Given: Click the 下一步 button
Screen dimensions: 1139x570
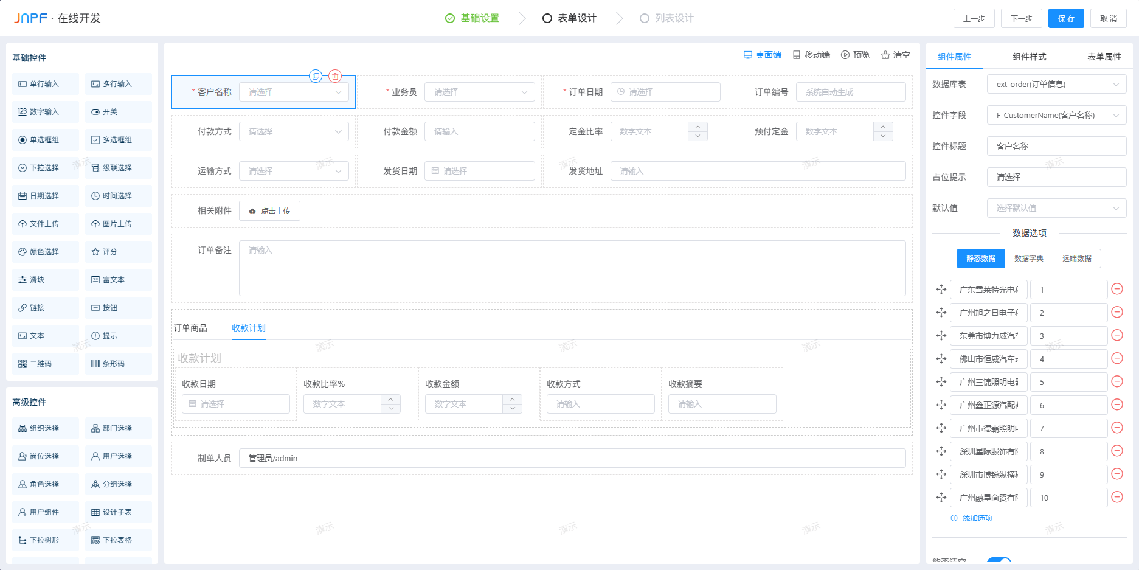Looking at the screenshot, I should [1022, 18].
